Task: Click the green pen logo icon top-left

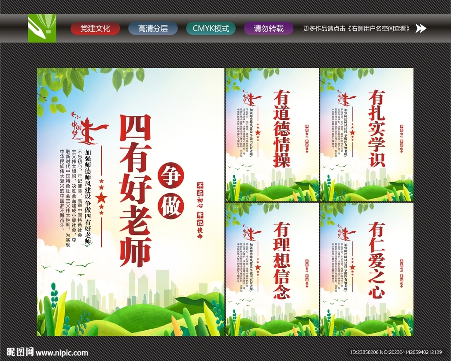Action: pos(42,28)
